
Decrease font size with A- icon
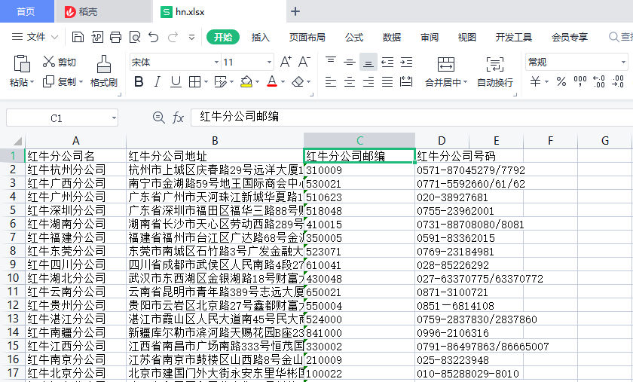304,62
